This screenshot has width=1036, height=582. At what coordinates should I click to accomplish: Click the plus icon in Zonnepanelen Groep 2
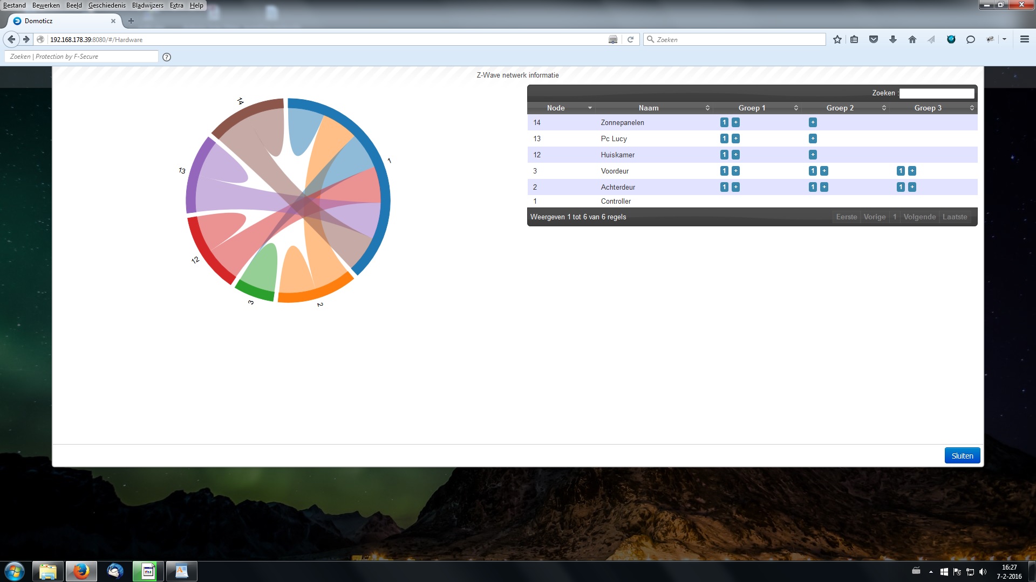(813, 122)
